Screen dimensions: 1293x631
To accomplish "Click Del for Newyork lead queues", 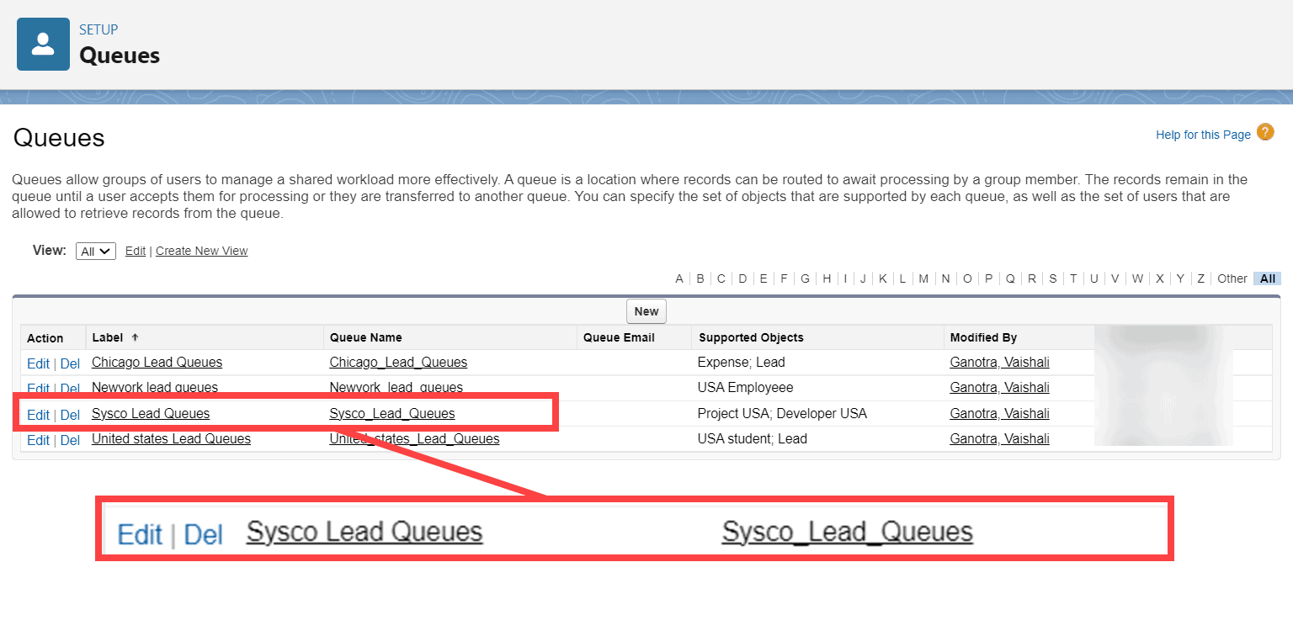I will [x=70, y=388].
